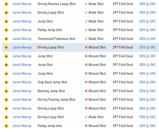Play the last row Pullup Jump shot video

(x=6, y=126)
